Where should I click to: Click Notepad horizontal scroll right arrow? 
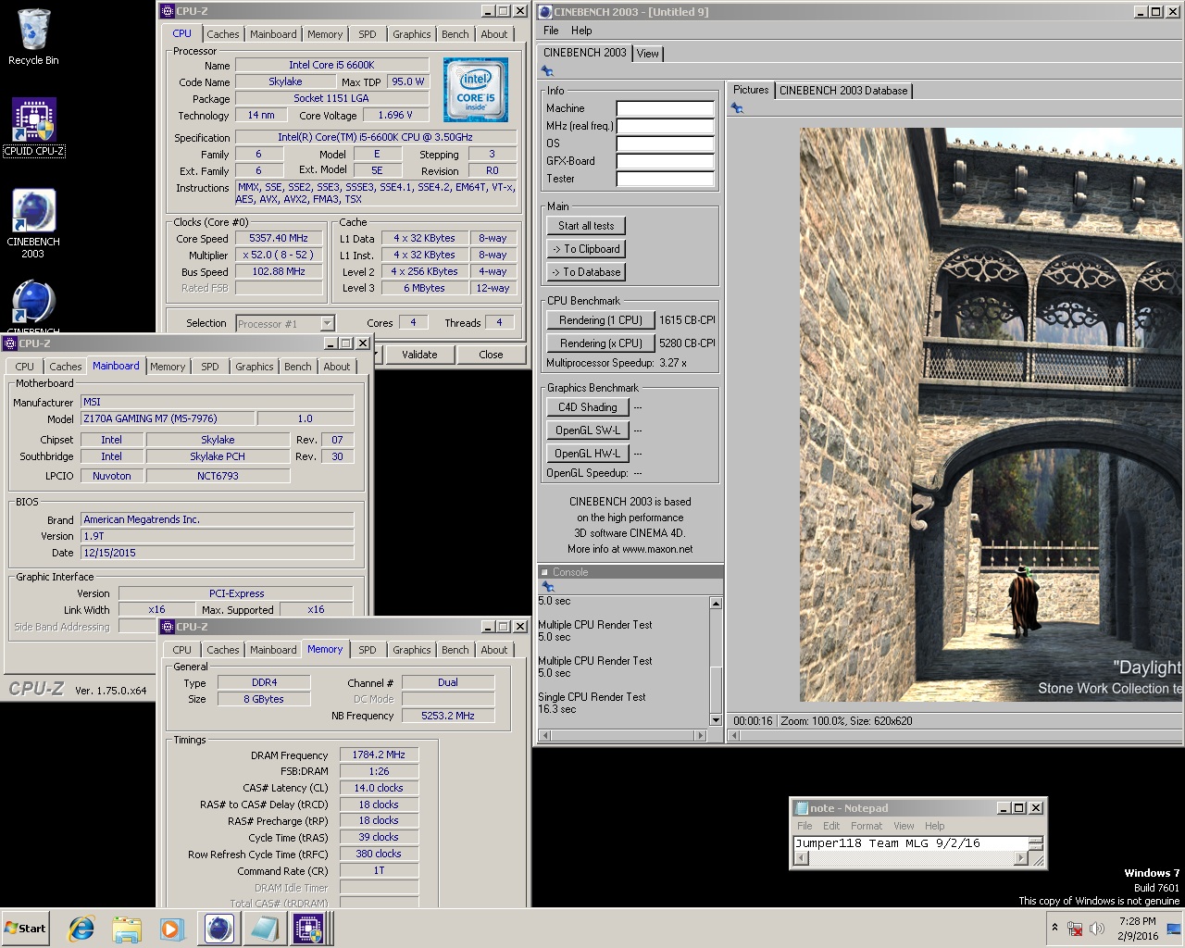1020,858
